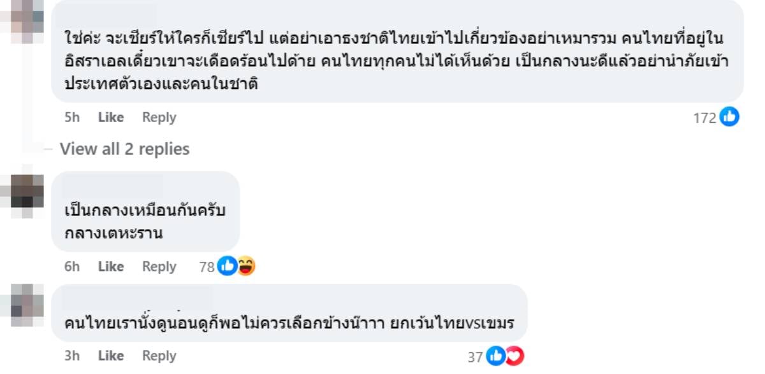Like the comment posted 5h ago
Image resolution: width=765 pixels, height=374 pixels.
click(111, 117)
